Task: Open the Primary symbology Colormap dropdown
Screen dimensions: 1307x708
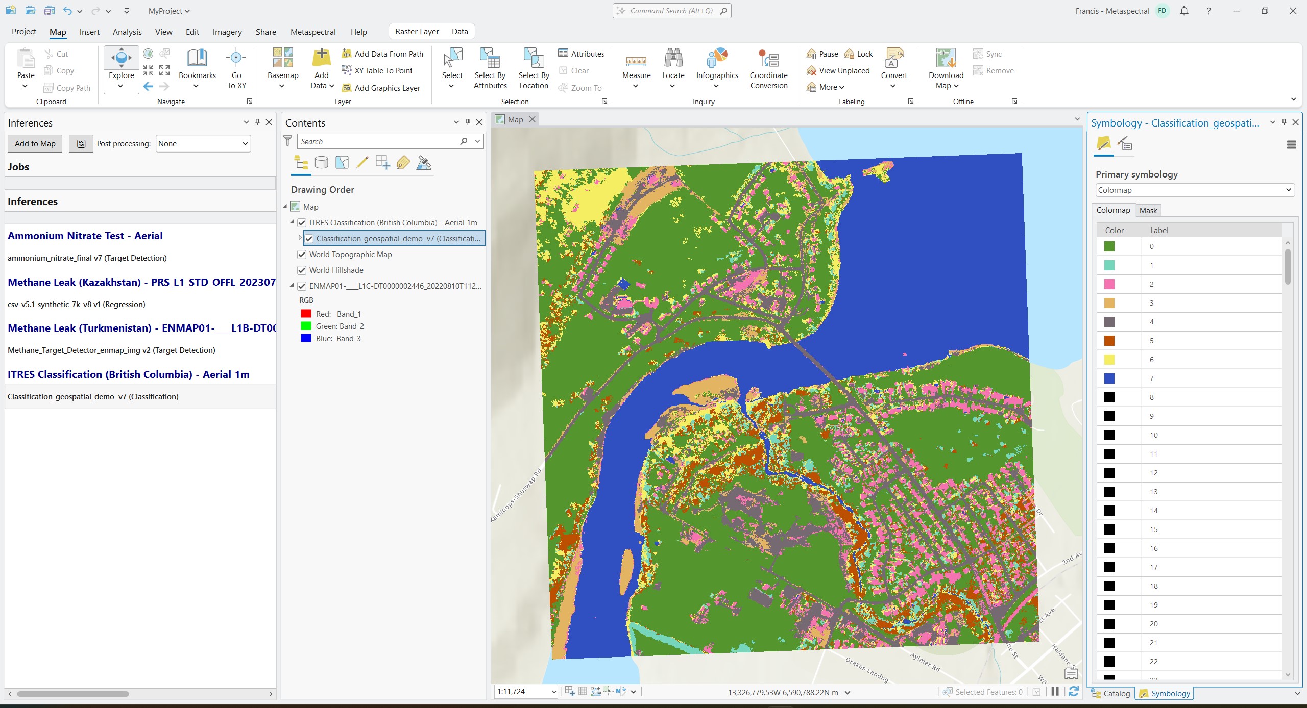Action: tap(1194, 190)
